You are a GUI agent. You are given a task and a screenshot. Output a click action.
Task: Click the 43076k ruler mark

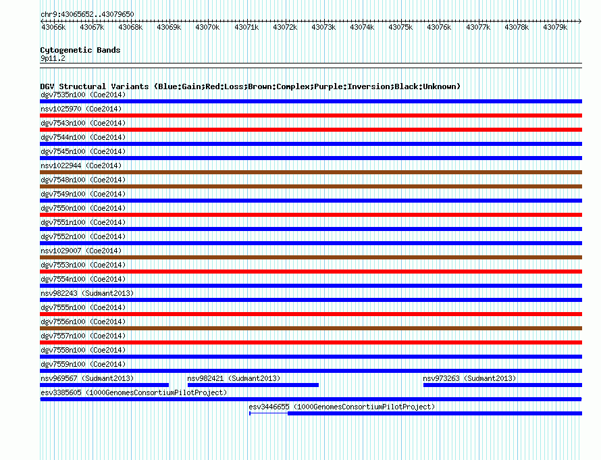tap(439, 27)
